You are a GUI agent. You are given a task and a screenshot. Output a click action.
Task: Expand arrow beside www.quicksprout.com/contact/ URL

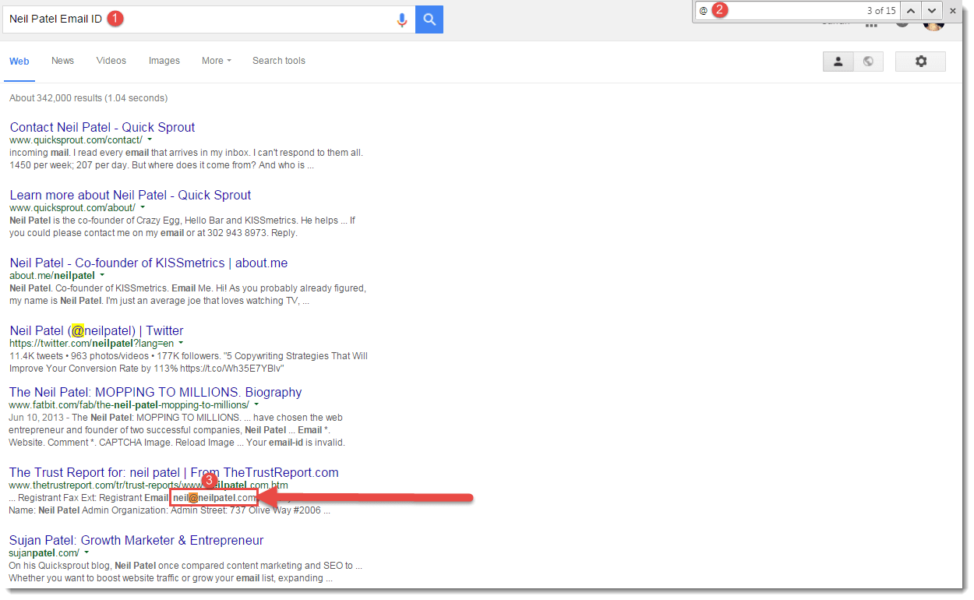(x=150, y=139)
